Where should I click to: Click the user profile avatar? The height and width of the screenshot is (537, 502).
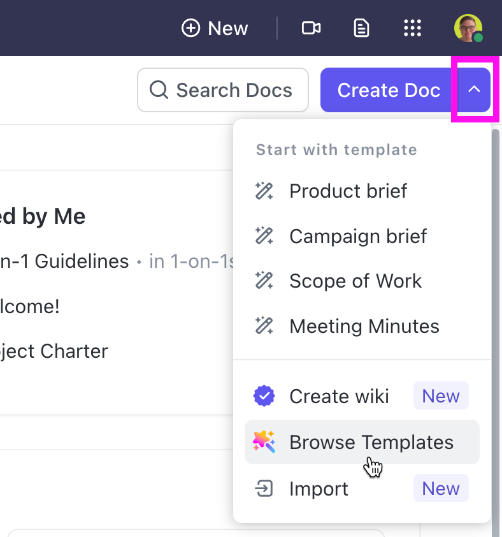click(x=468, y=29)
